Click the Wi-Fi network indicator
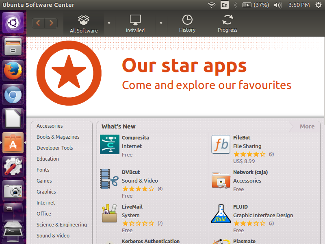Image resolution: width=325 pixels, height=244 pixels. click(212, 5)
